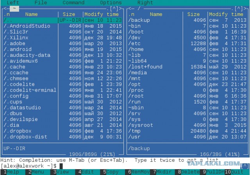Click the 3 View function key
Image resolution: width=250 pixels, height=175 pixels.
pos(61,172)
